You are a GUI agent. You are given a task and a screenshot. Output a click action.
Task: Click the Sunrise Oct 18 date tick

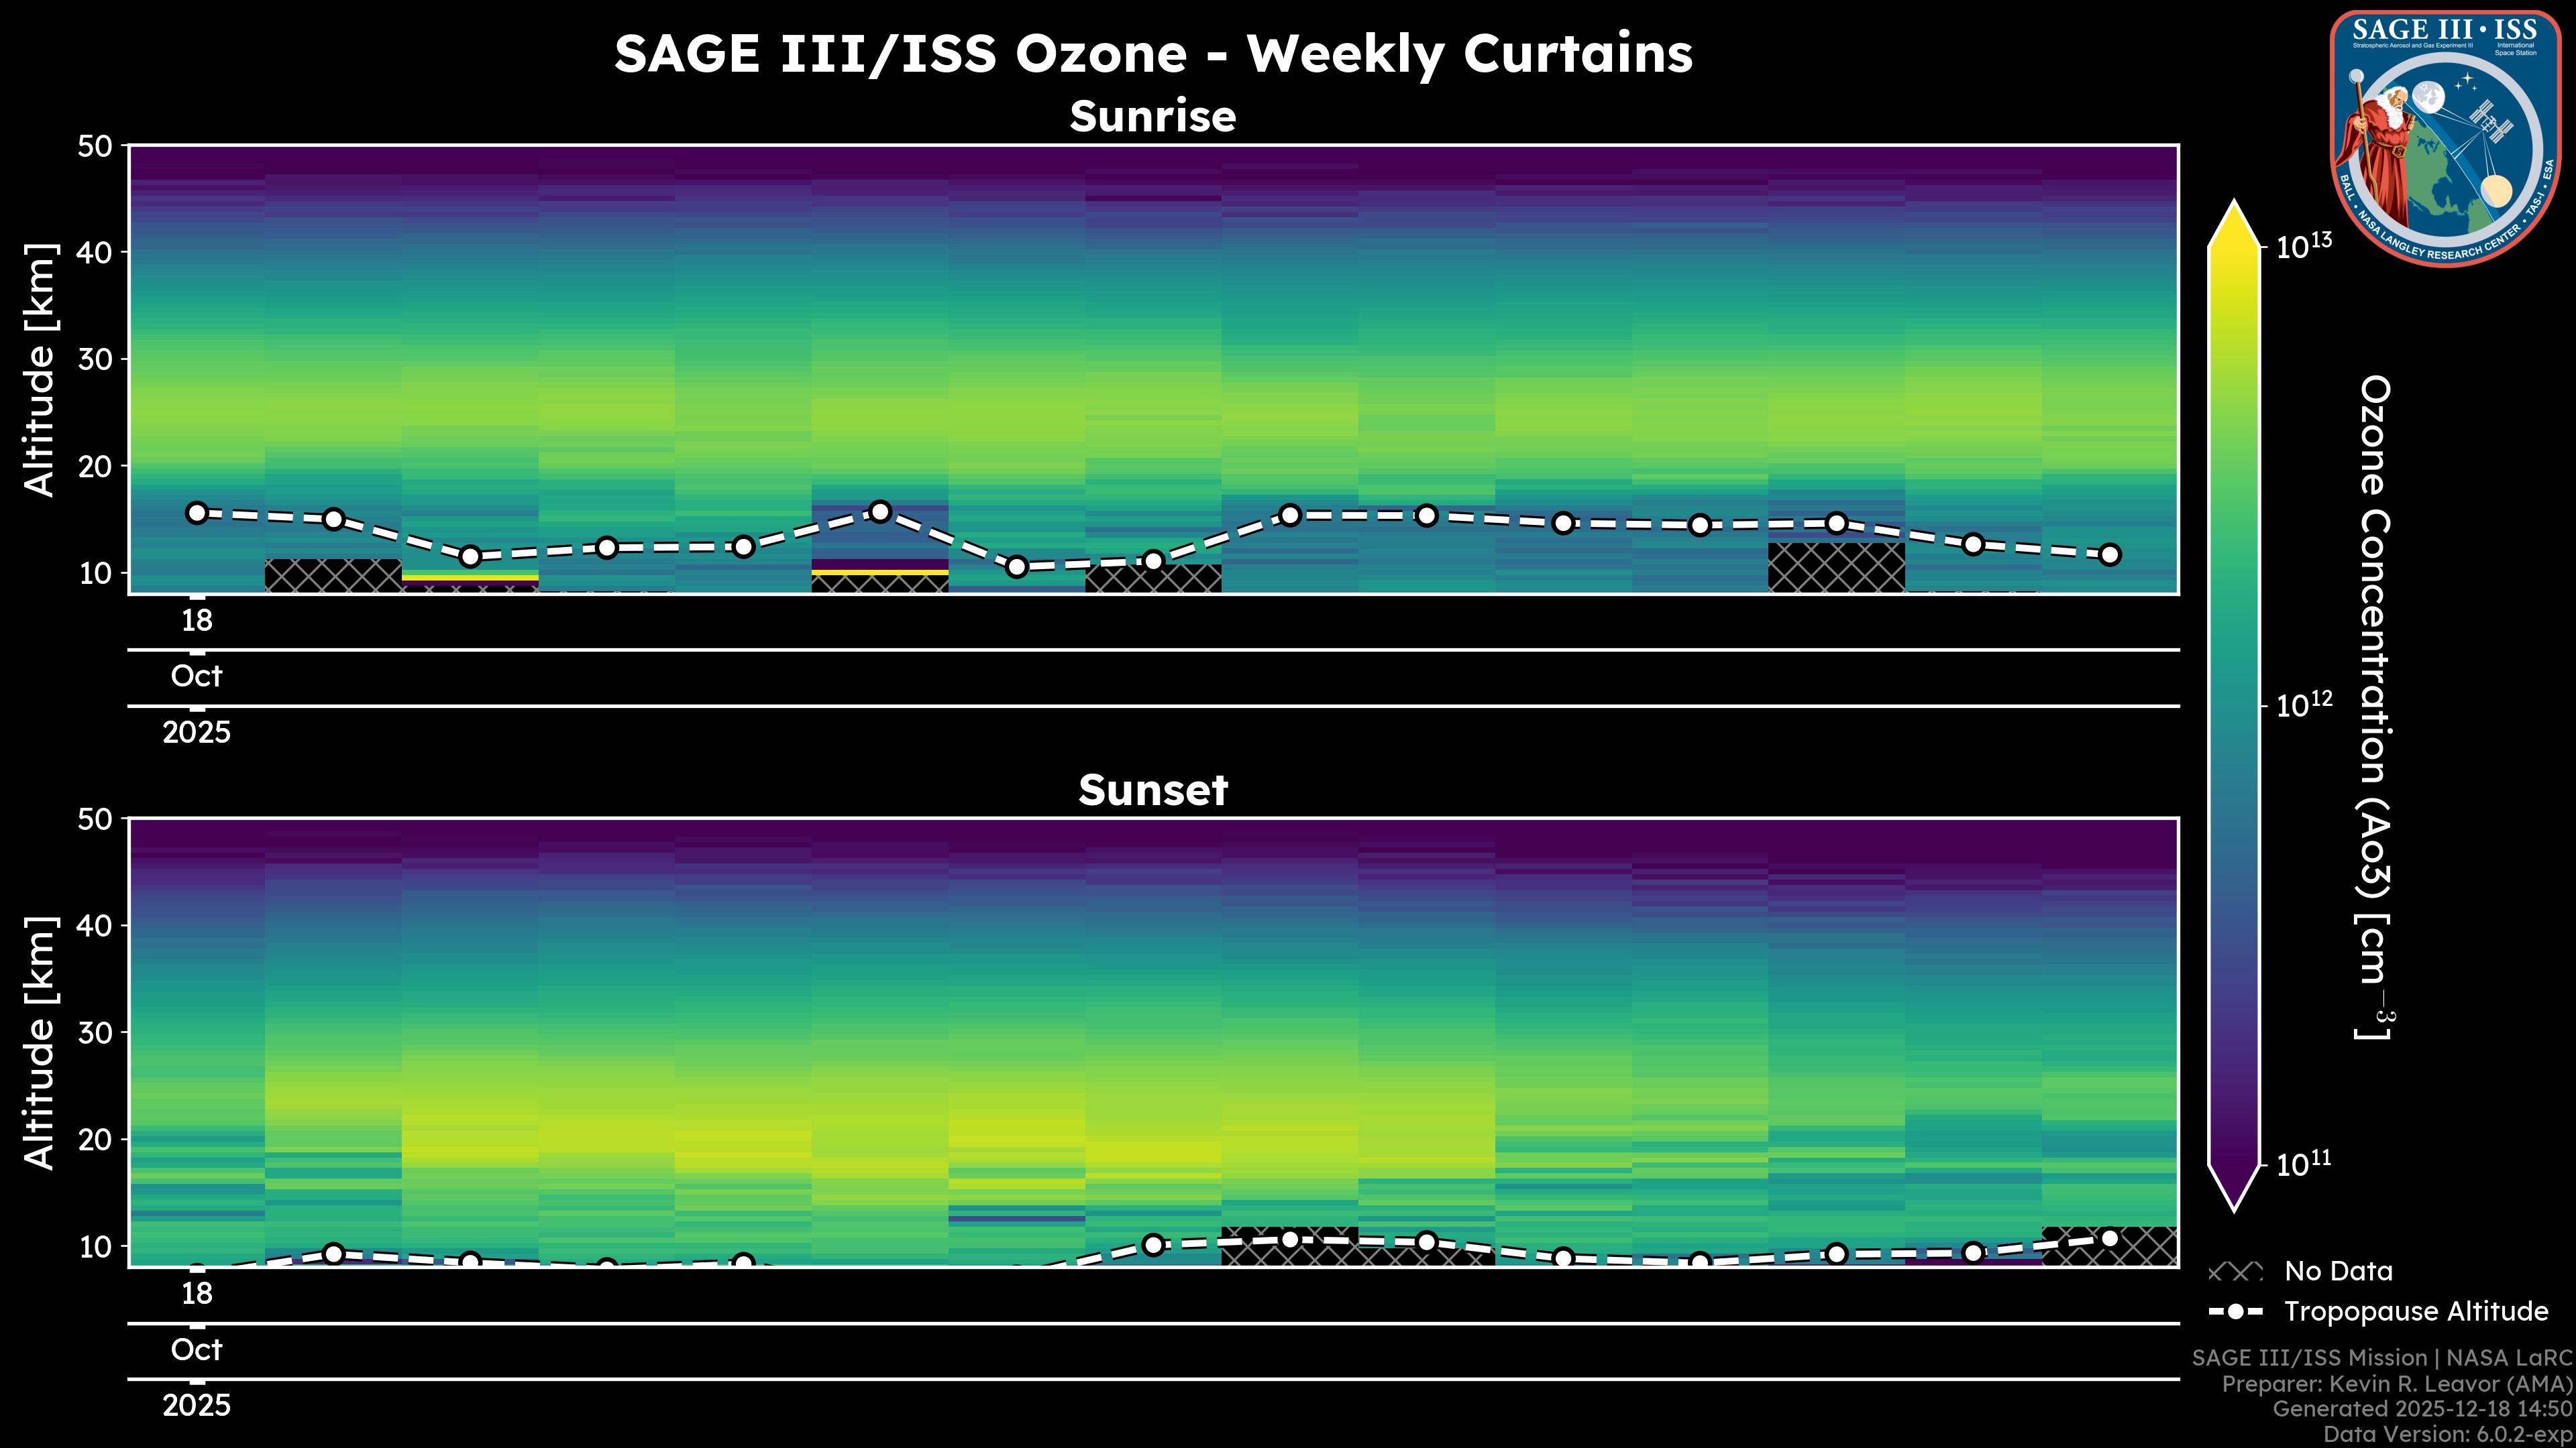click(197, 621)
